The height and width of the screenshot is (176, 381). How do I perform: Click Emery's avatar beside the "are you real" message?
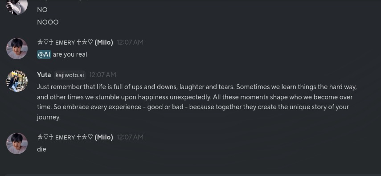(17, 49)
